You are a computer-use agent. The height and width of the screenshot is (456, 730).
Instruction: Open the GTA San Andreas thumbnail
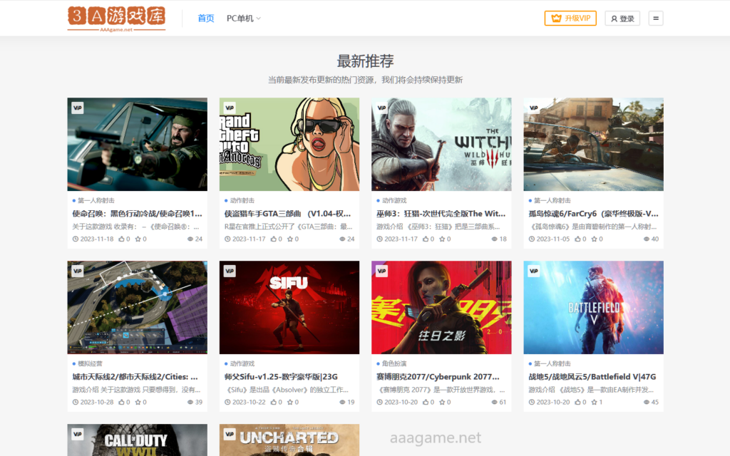click(x=289, y=144)
